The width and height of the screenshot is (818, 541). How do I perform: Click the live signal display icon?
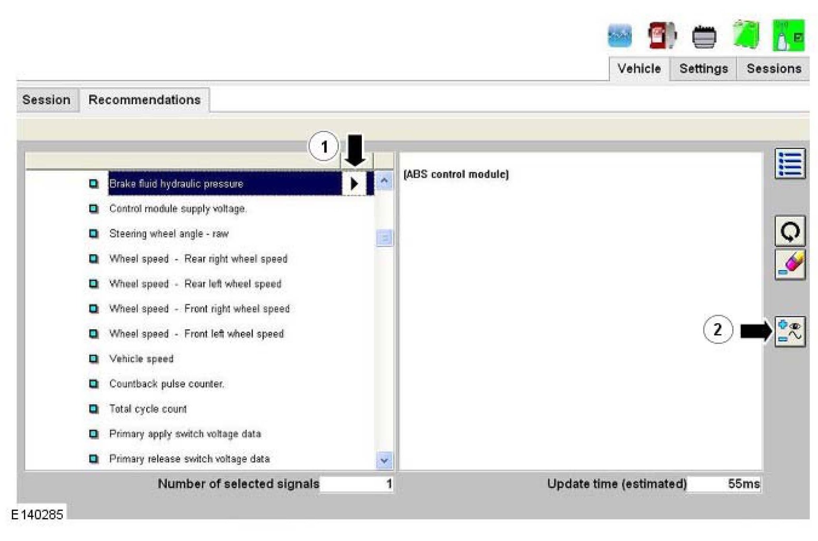790,331
